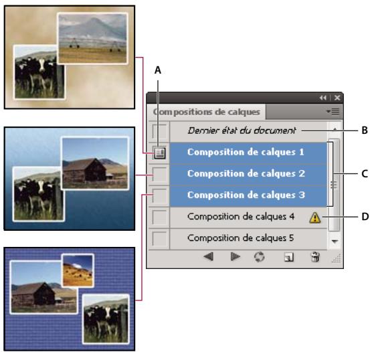Viewport: 372px width, 352px height.
Task: Toggle apply box for Composition de calques 5
Action: [159, 239]
